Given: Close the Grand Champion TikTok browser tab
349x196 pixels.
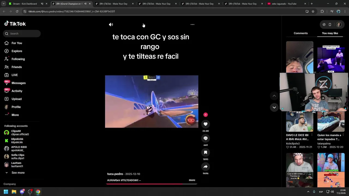Looking at the screenshot, I should 90,4.
